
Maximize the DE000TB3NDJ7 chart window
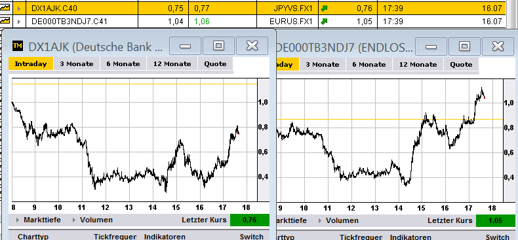pos(464,46)
